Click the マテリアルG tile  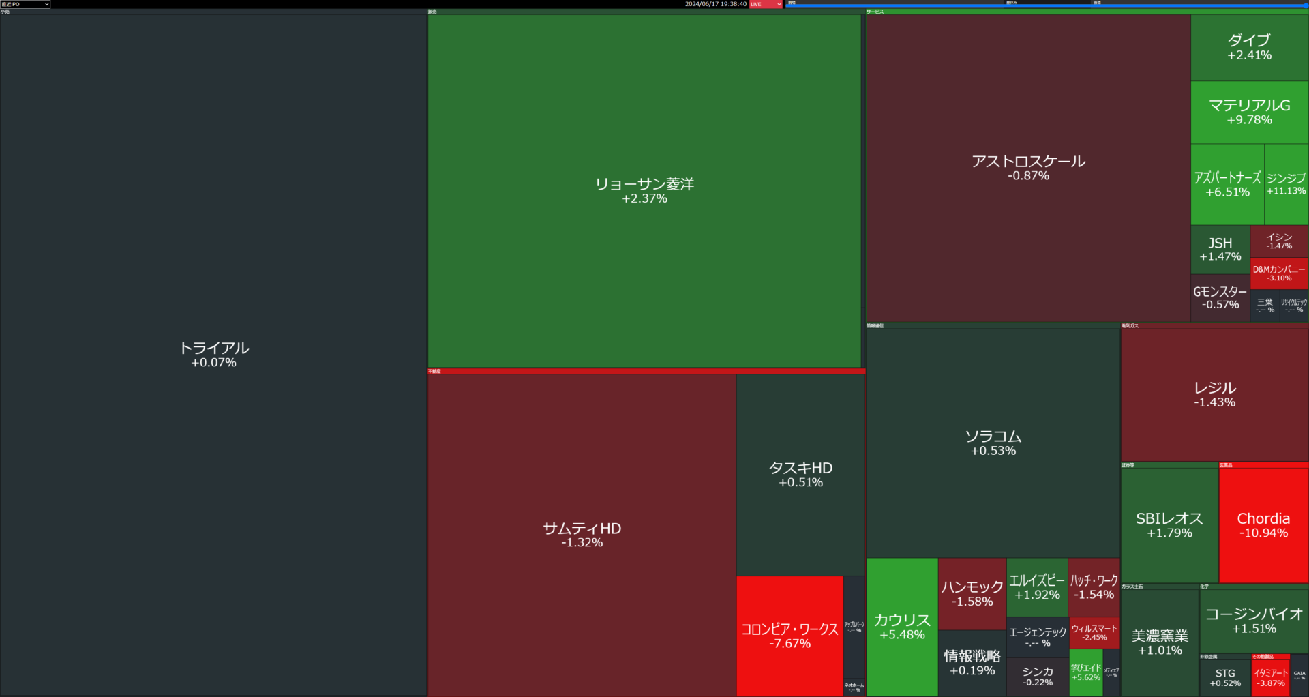tap(1249, 113)
